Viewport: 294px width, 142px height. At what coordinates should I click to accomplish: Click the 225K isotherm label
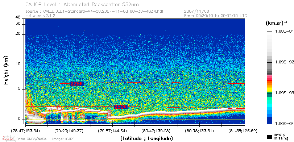tap(76, 84)
